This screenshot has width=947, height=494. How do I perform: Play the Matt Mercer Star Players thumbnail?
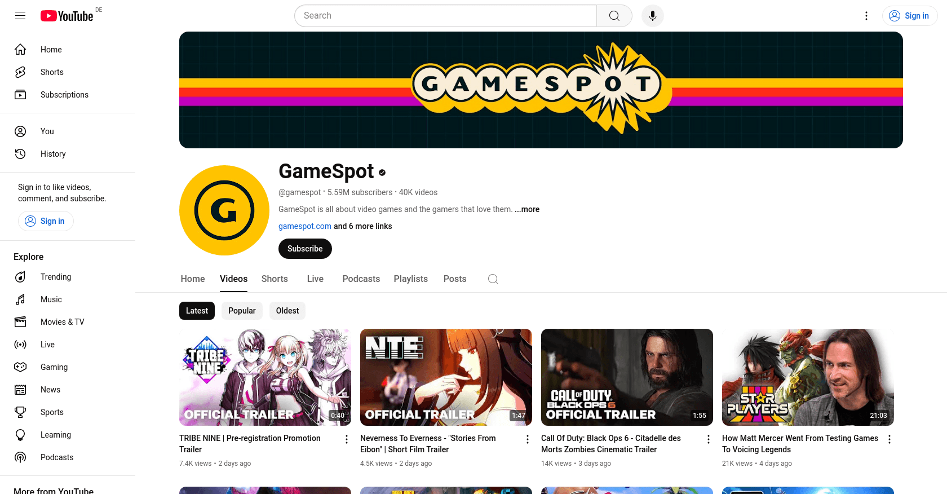[x=807, y=377]
